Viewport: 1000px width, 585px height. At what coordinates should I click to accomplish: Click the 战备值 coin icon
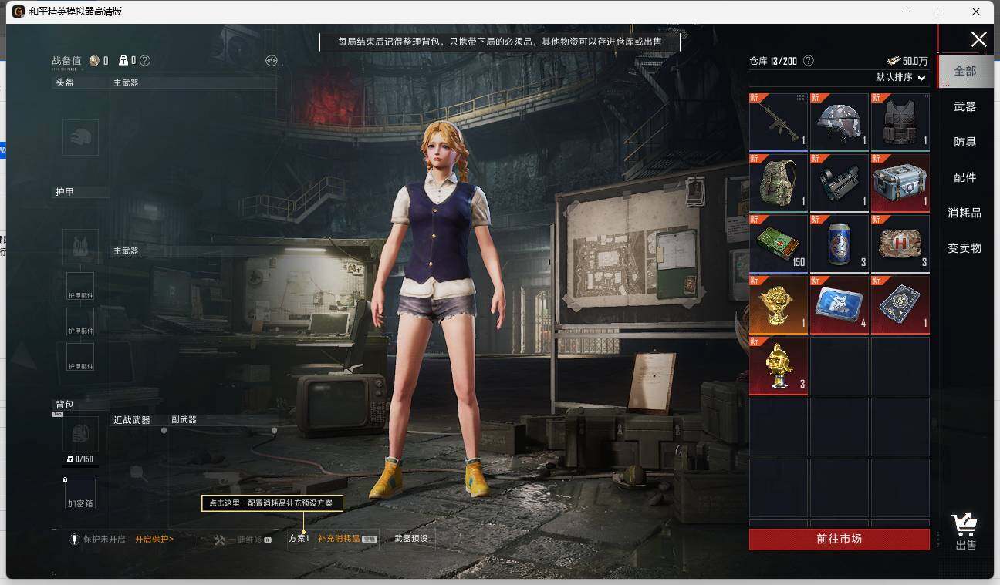click(x=94, y=60)
